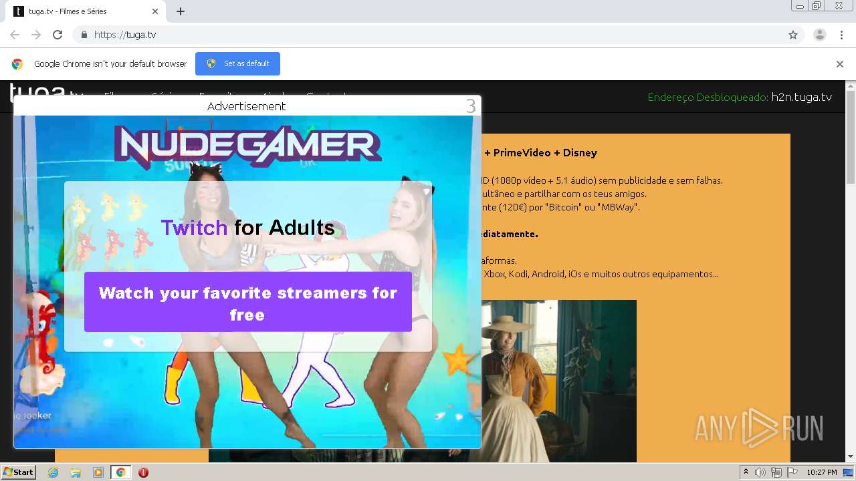Viewport: 856px width, 481px height.
Task: Open the media player taskbar icon
Action: (x=98, y=472)
